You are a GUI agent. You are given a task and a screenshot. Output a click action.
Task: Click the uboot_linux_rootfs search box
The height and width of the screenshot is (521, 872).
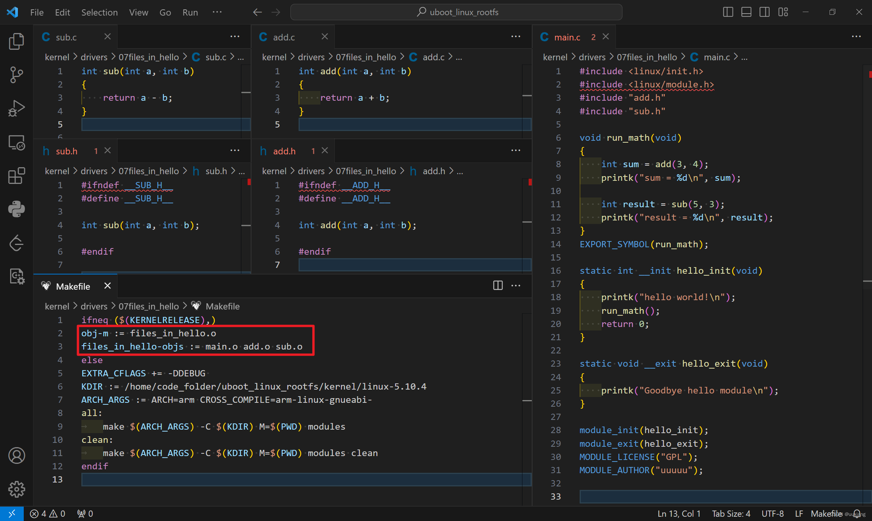tap(456, 12)
